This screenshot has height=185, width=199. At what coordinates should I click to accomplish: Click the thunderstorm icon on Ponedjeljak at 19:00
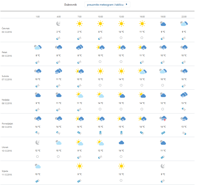click(x=163, y=119)
